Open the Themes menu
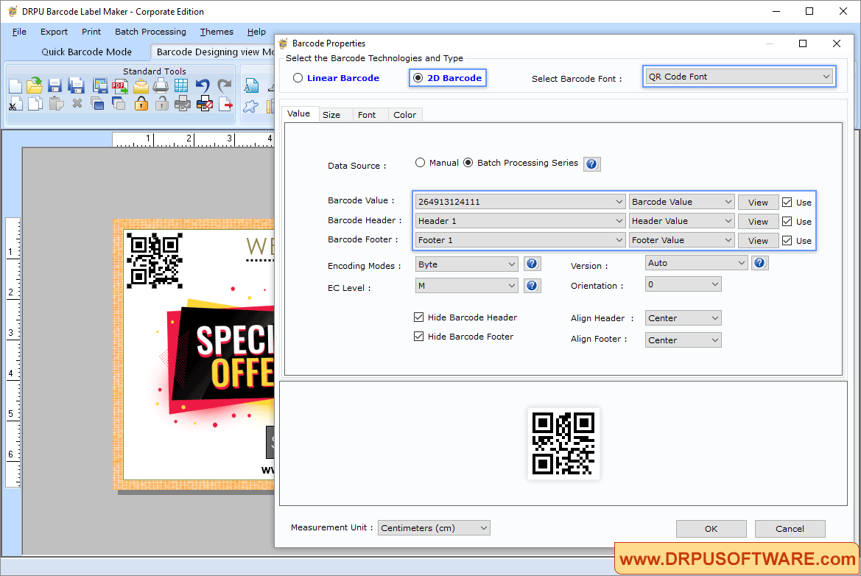 [x=217, y=32]
